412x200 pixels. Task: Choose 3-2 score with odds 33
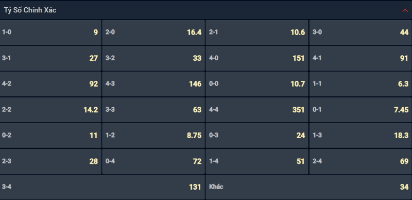(153, 58)
